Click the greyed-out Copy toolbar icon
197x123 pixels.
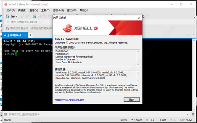tap(44, 16)
